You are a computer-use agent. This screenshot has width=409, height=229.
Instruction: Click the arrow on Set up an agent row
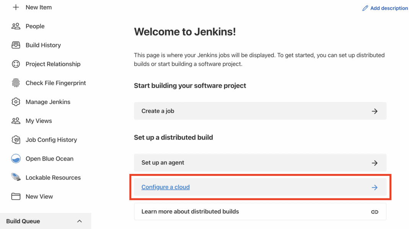pos(375,162)
